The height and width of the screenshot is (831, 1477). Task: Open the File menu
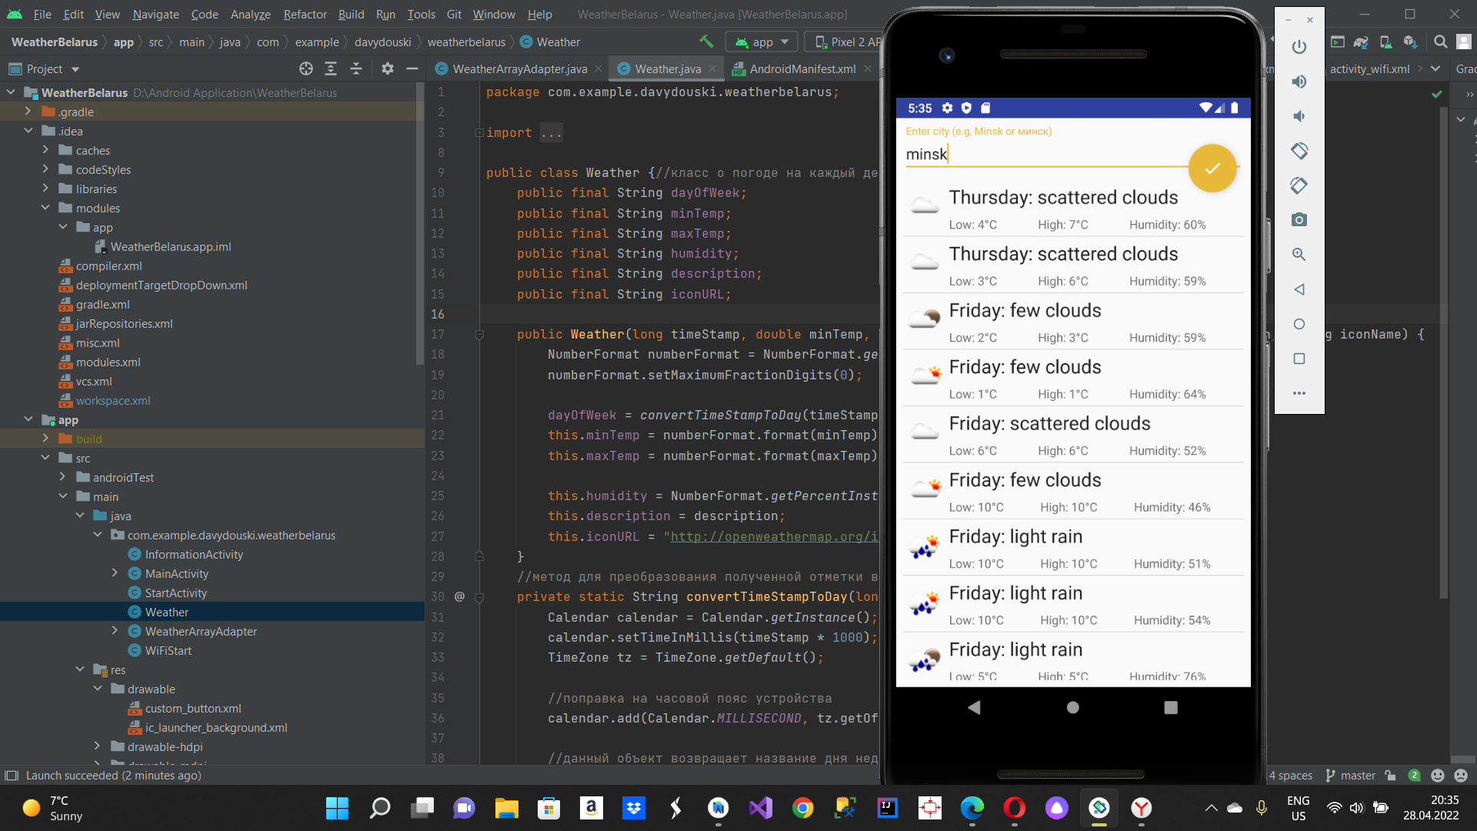coord(42,14)
